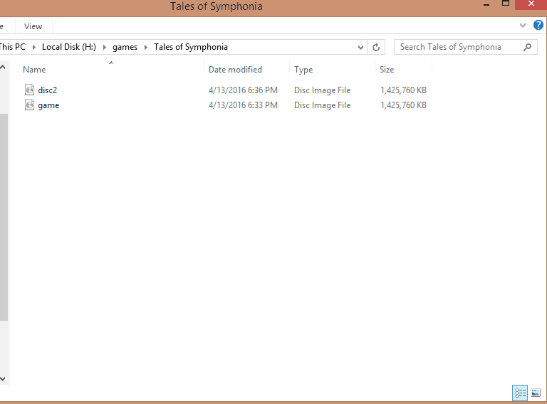Open the View ribbon tab
Image resolution: width=547 pixels, height=404 pixels.
[33, 26]
